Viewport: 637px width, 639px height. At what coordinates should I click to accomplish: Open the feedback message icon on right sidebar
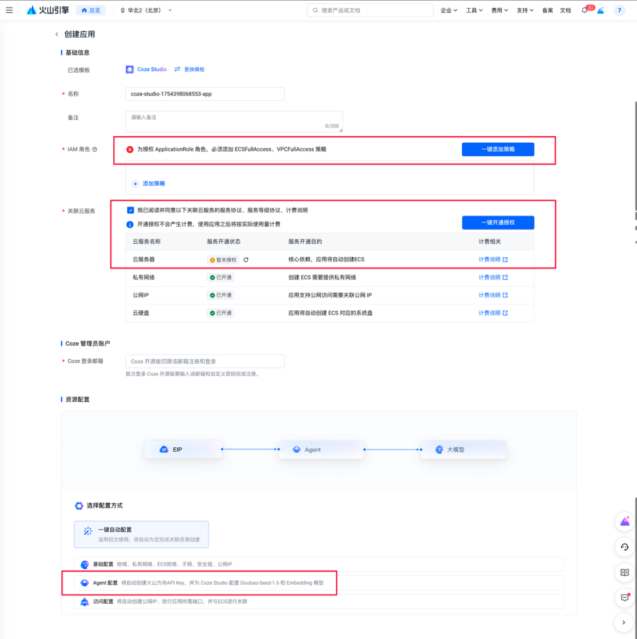[625, 598]
